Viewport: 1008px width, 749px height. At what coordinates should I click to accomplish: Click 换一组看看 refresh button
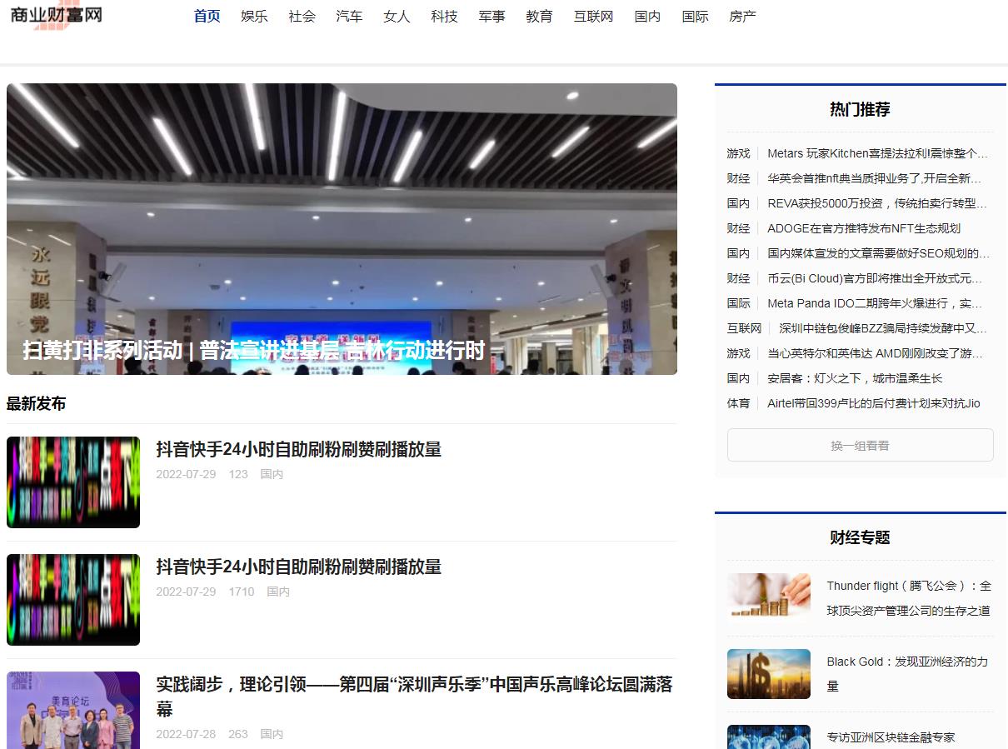point(861,445)
